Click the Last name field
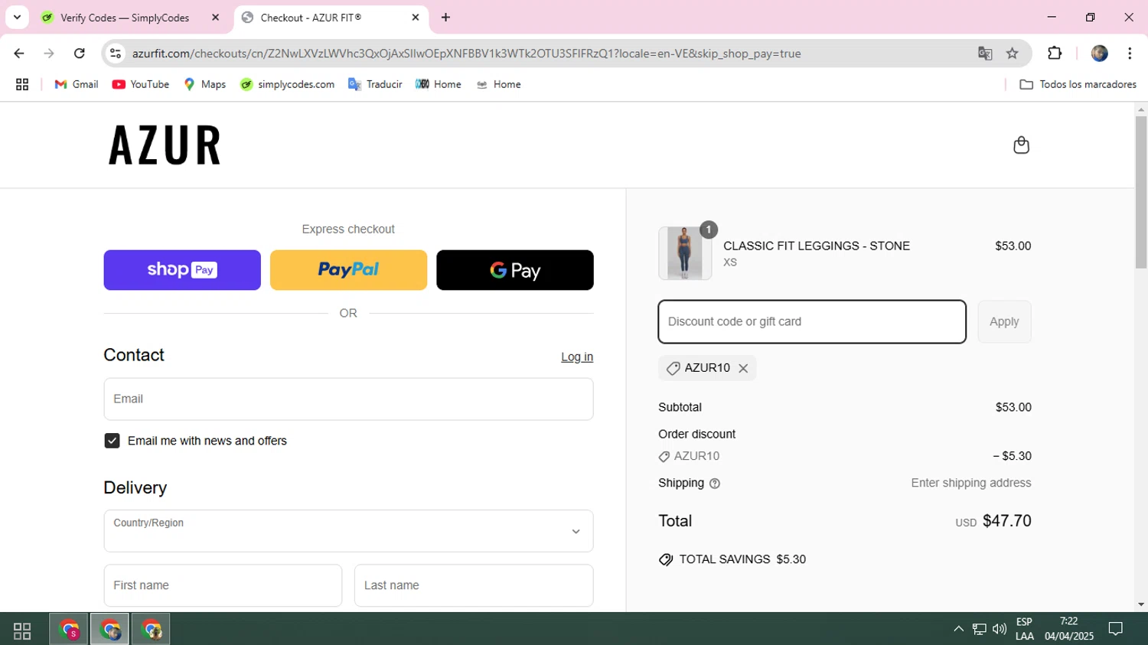 474,585
